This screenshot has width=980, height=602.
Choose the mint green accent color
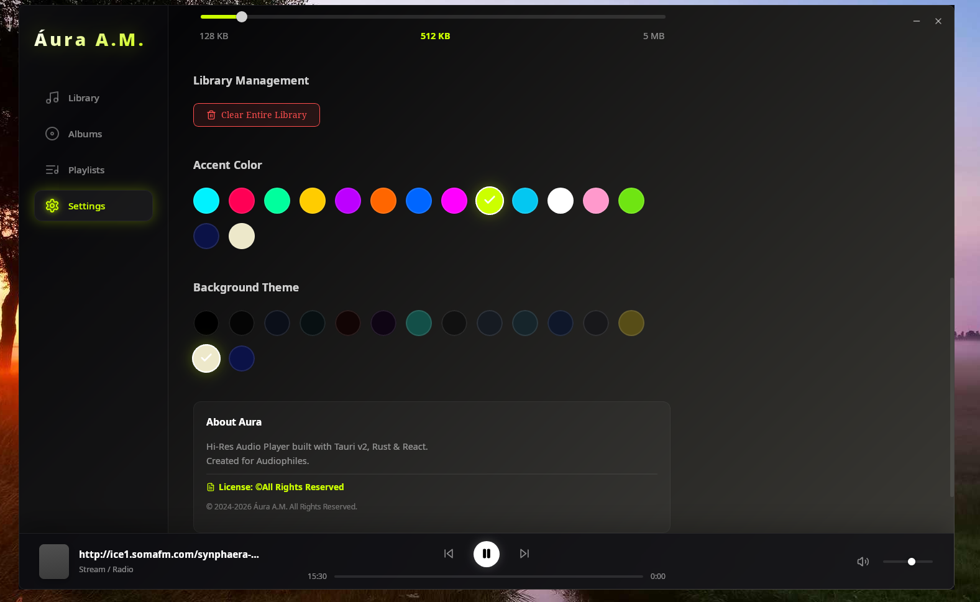tap(277, 201)
